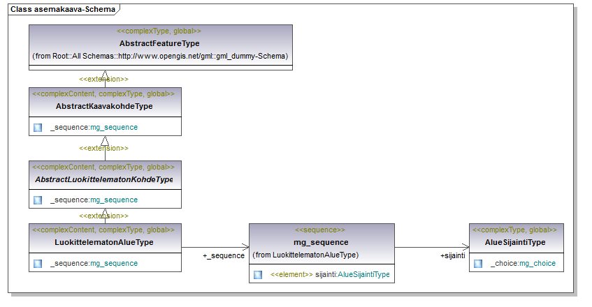This screenshot has width=592, height=307.
Task: Click the AbstractKaavakohdeType class name
Action: point(104,106)
